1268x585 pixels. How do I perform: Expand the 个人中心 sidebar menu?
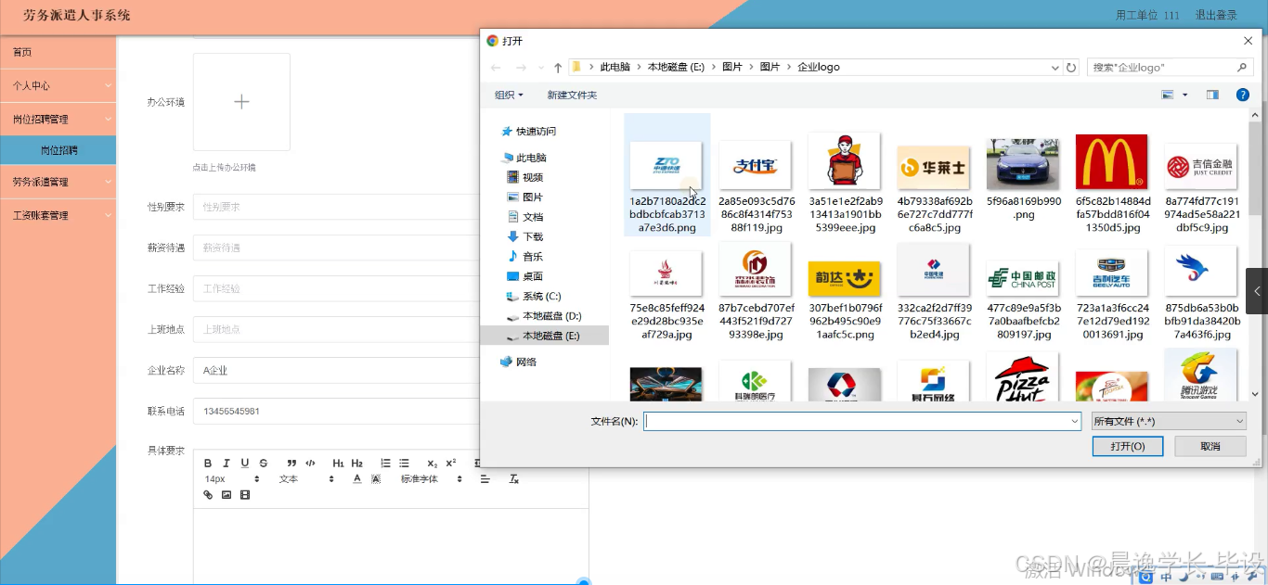(x=58, y=85)
